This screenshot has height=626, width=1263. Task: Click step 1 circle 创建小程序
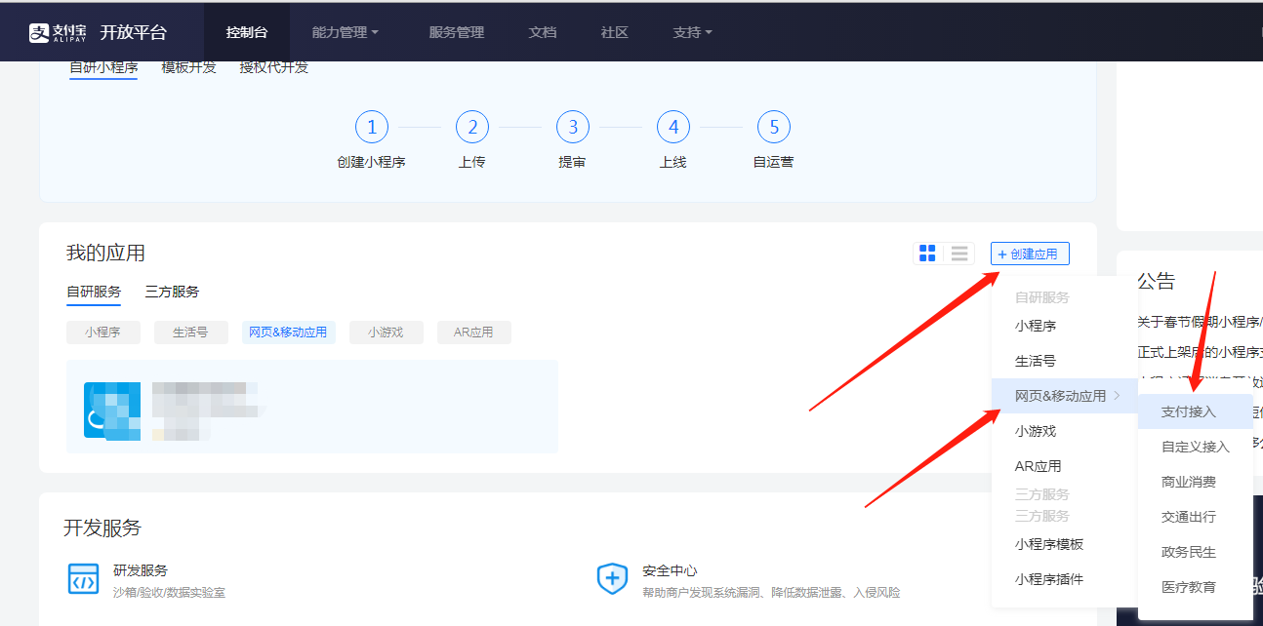(372, 127)
